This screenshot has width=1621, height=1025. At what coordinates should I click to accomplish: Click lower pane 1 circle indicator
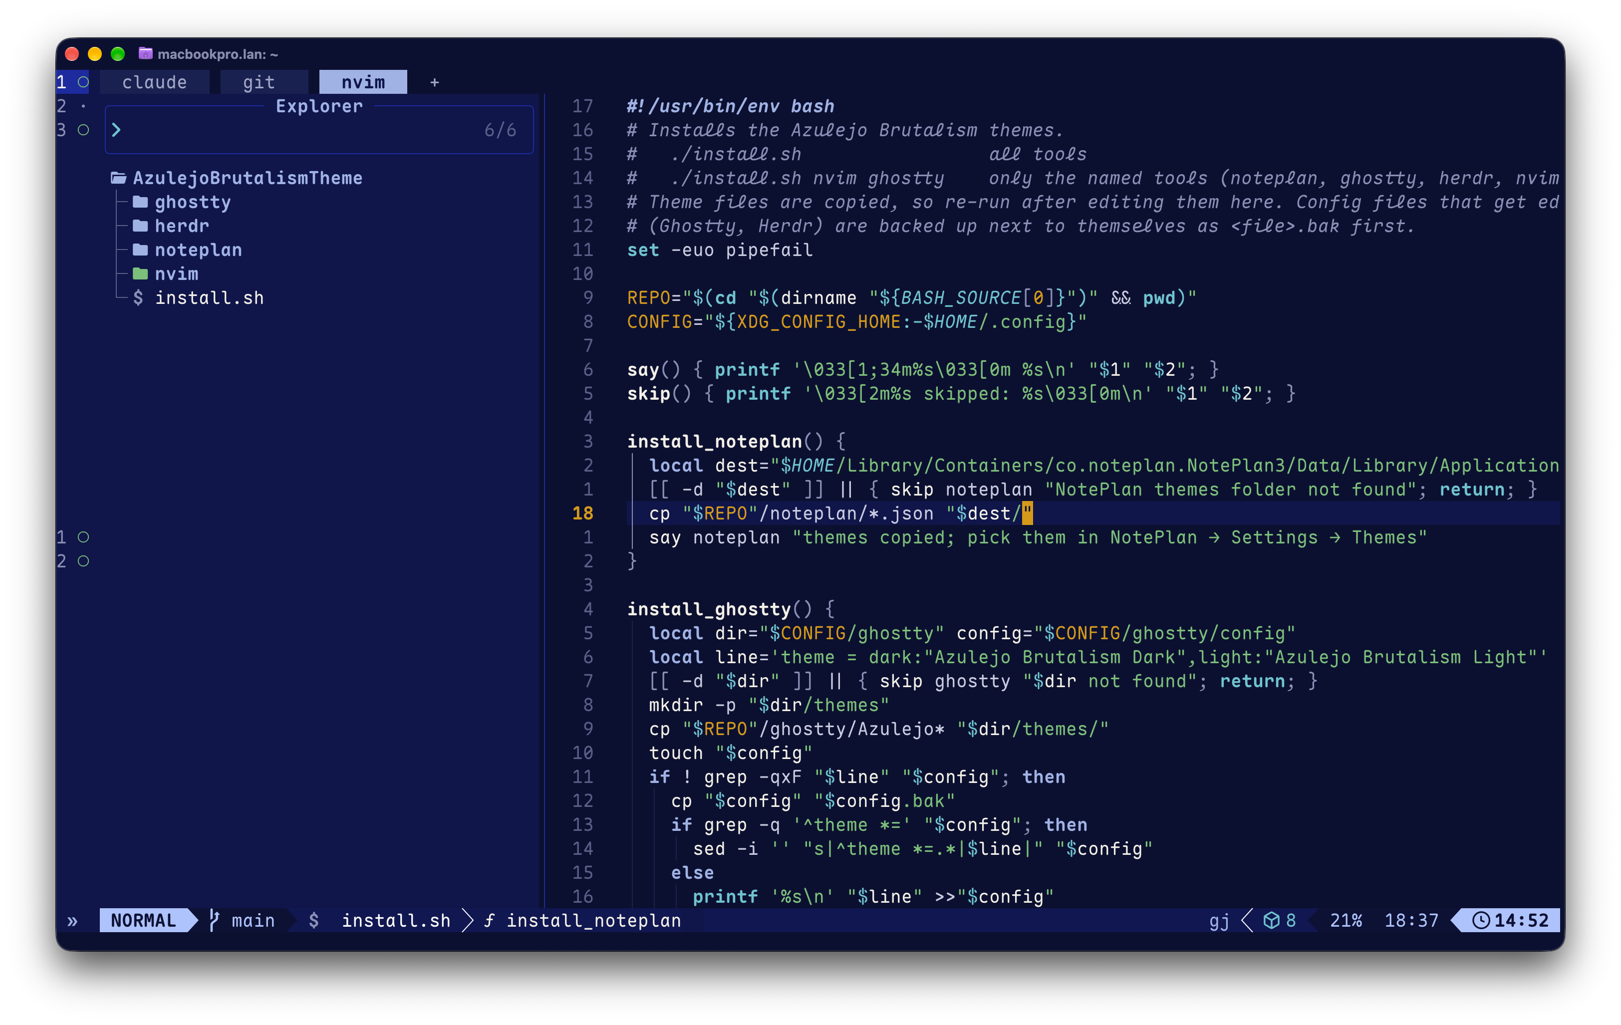tap(83, 537)
